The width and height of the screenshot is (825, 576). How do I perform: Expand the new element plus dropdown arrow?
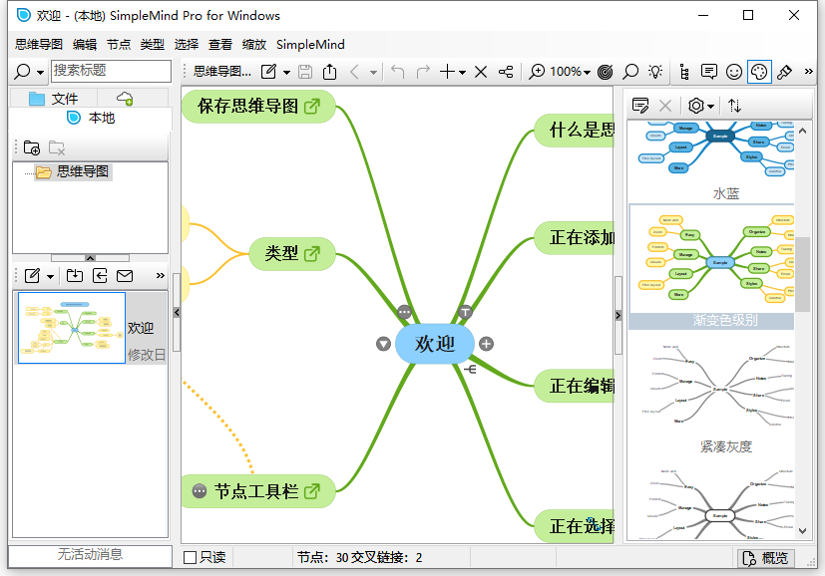[460, 72]
